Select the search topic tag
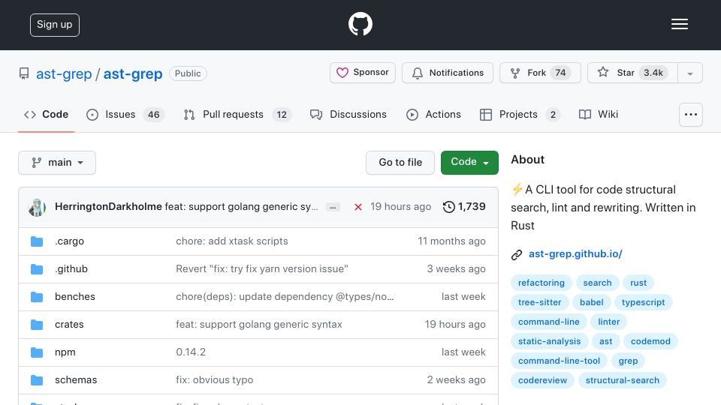Viewport: 721px width, 405px height. click(597, 283)
